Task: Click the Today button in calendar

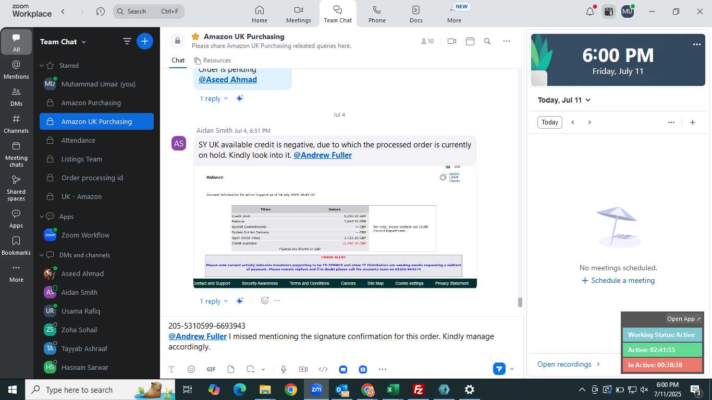Action: click(x=550, y=122)
